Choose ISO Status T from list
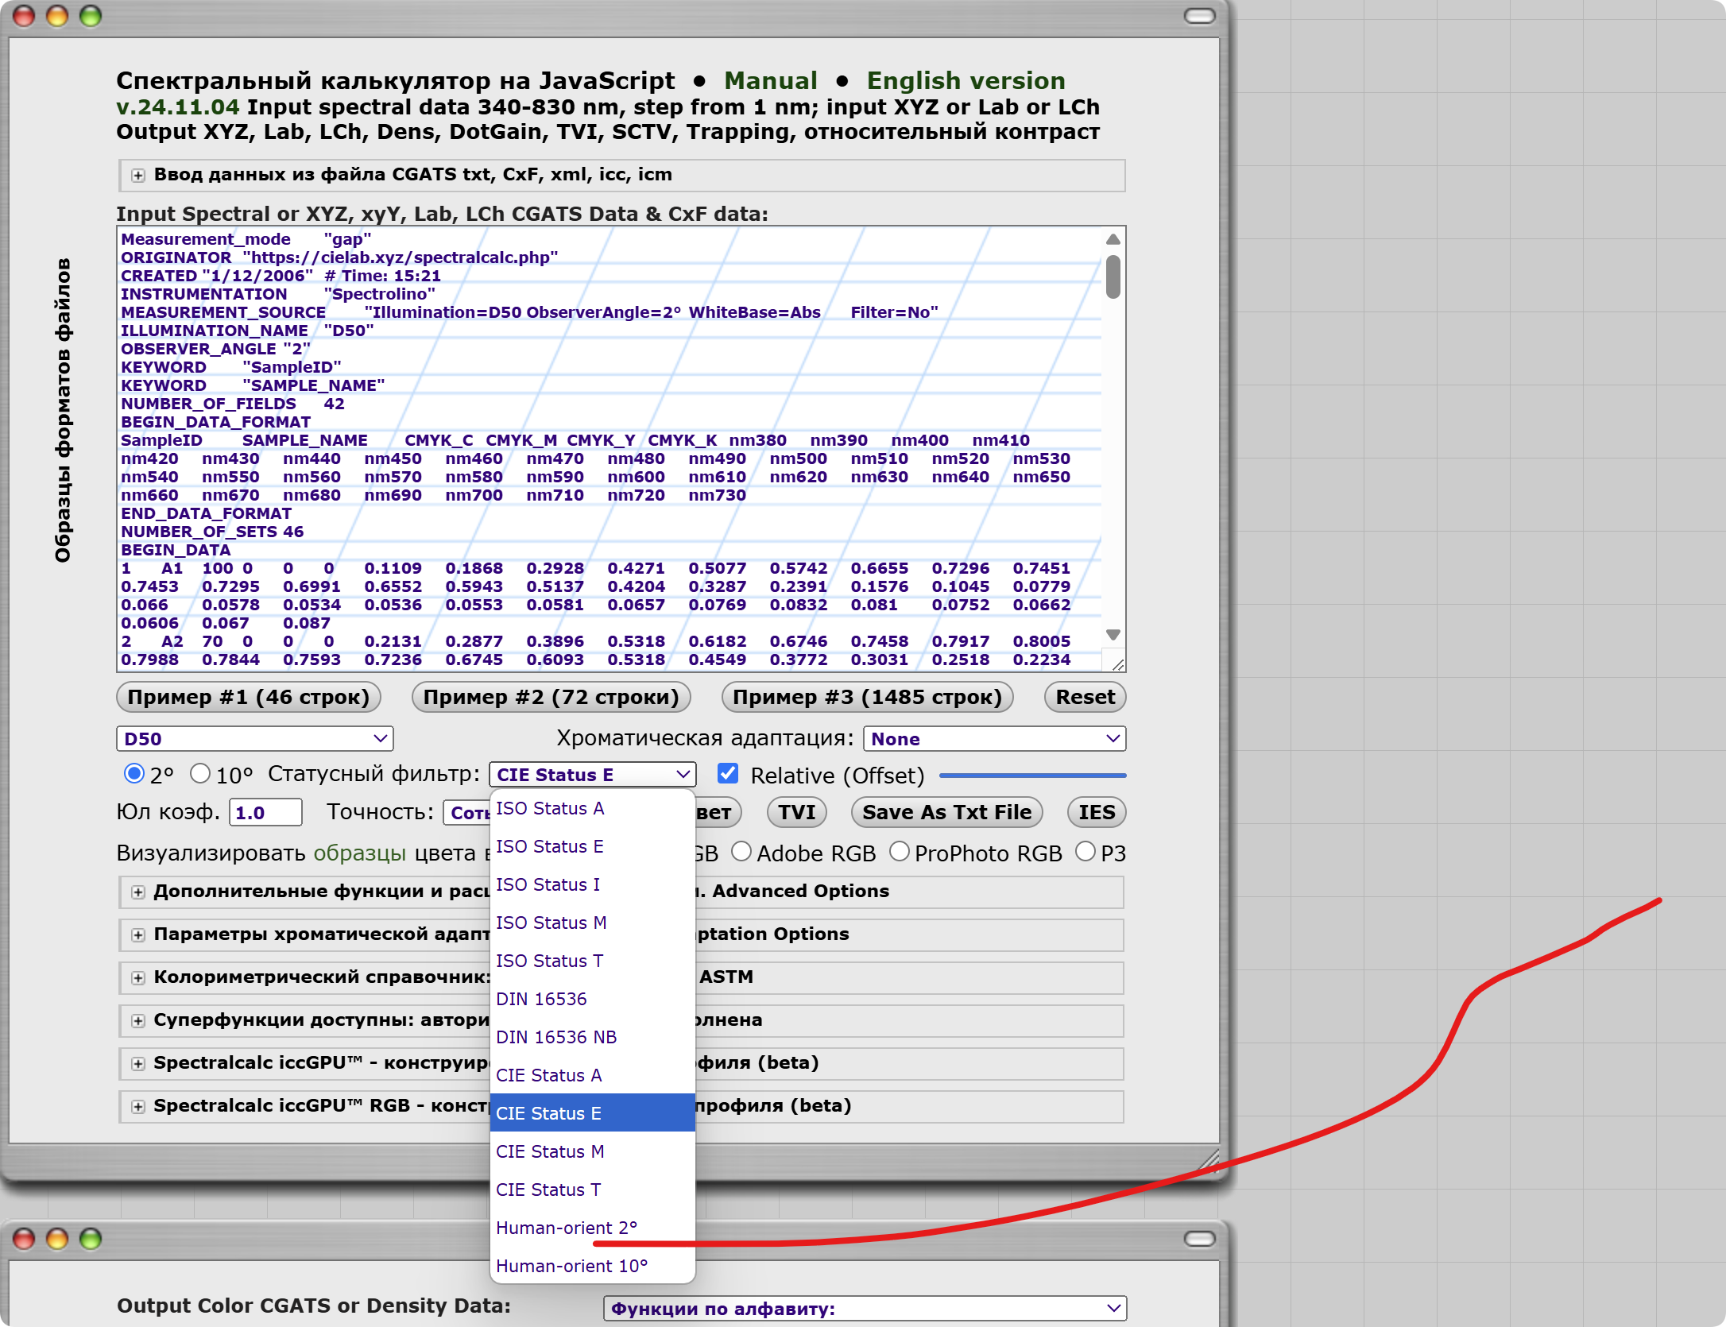 pos(549,961)
